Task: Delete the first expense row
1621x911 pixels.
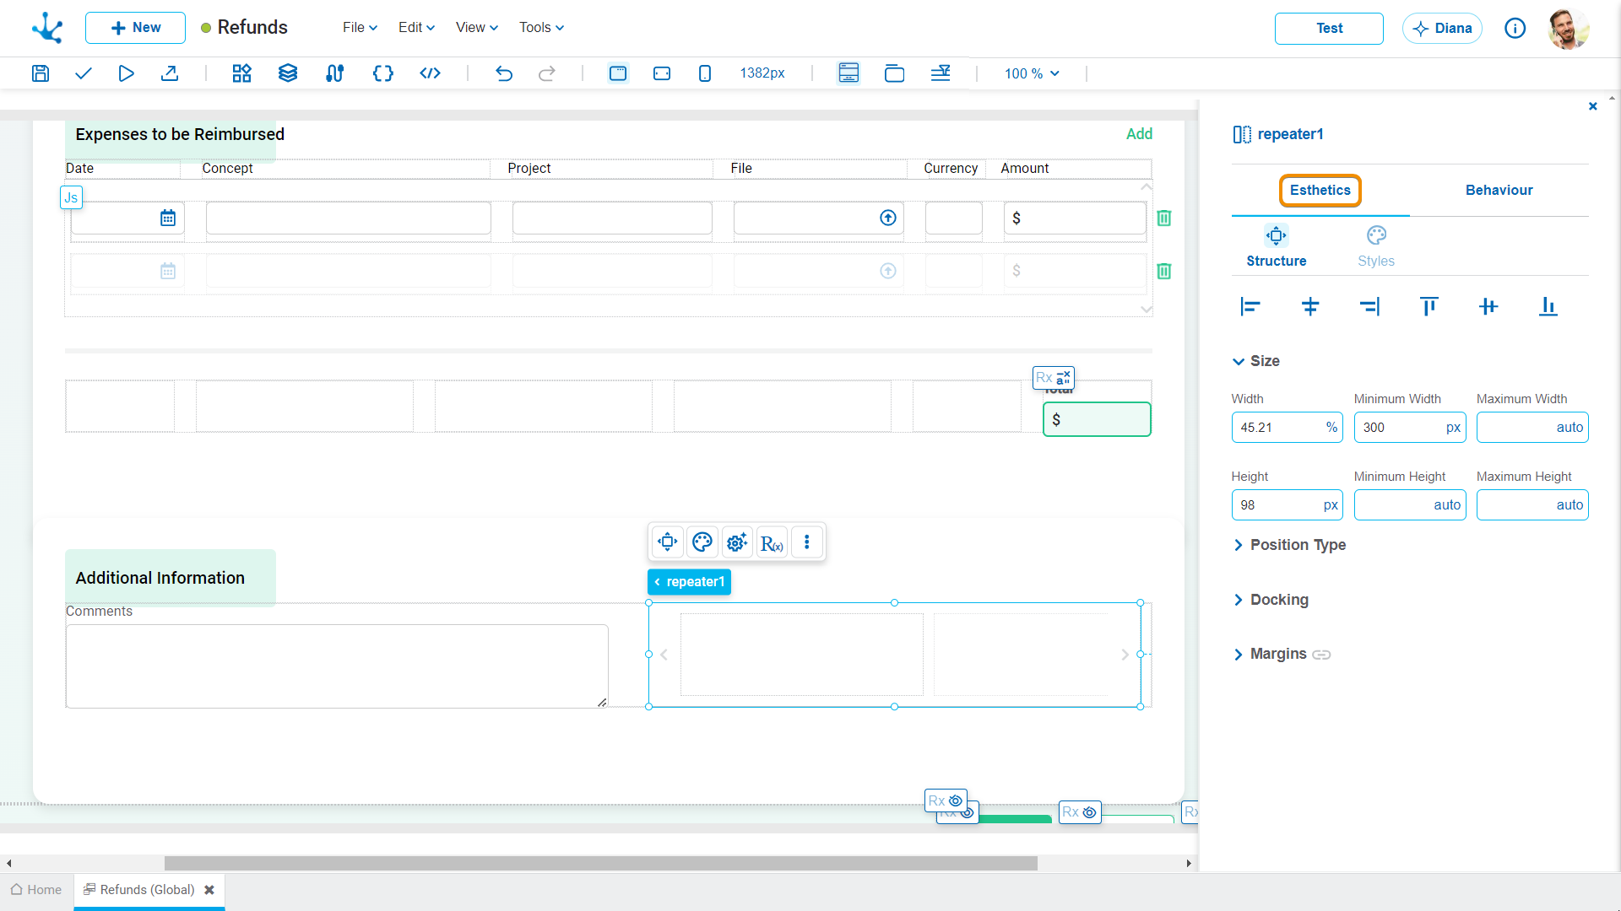Action: 1164,218
